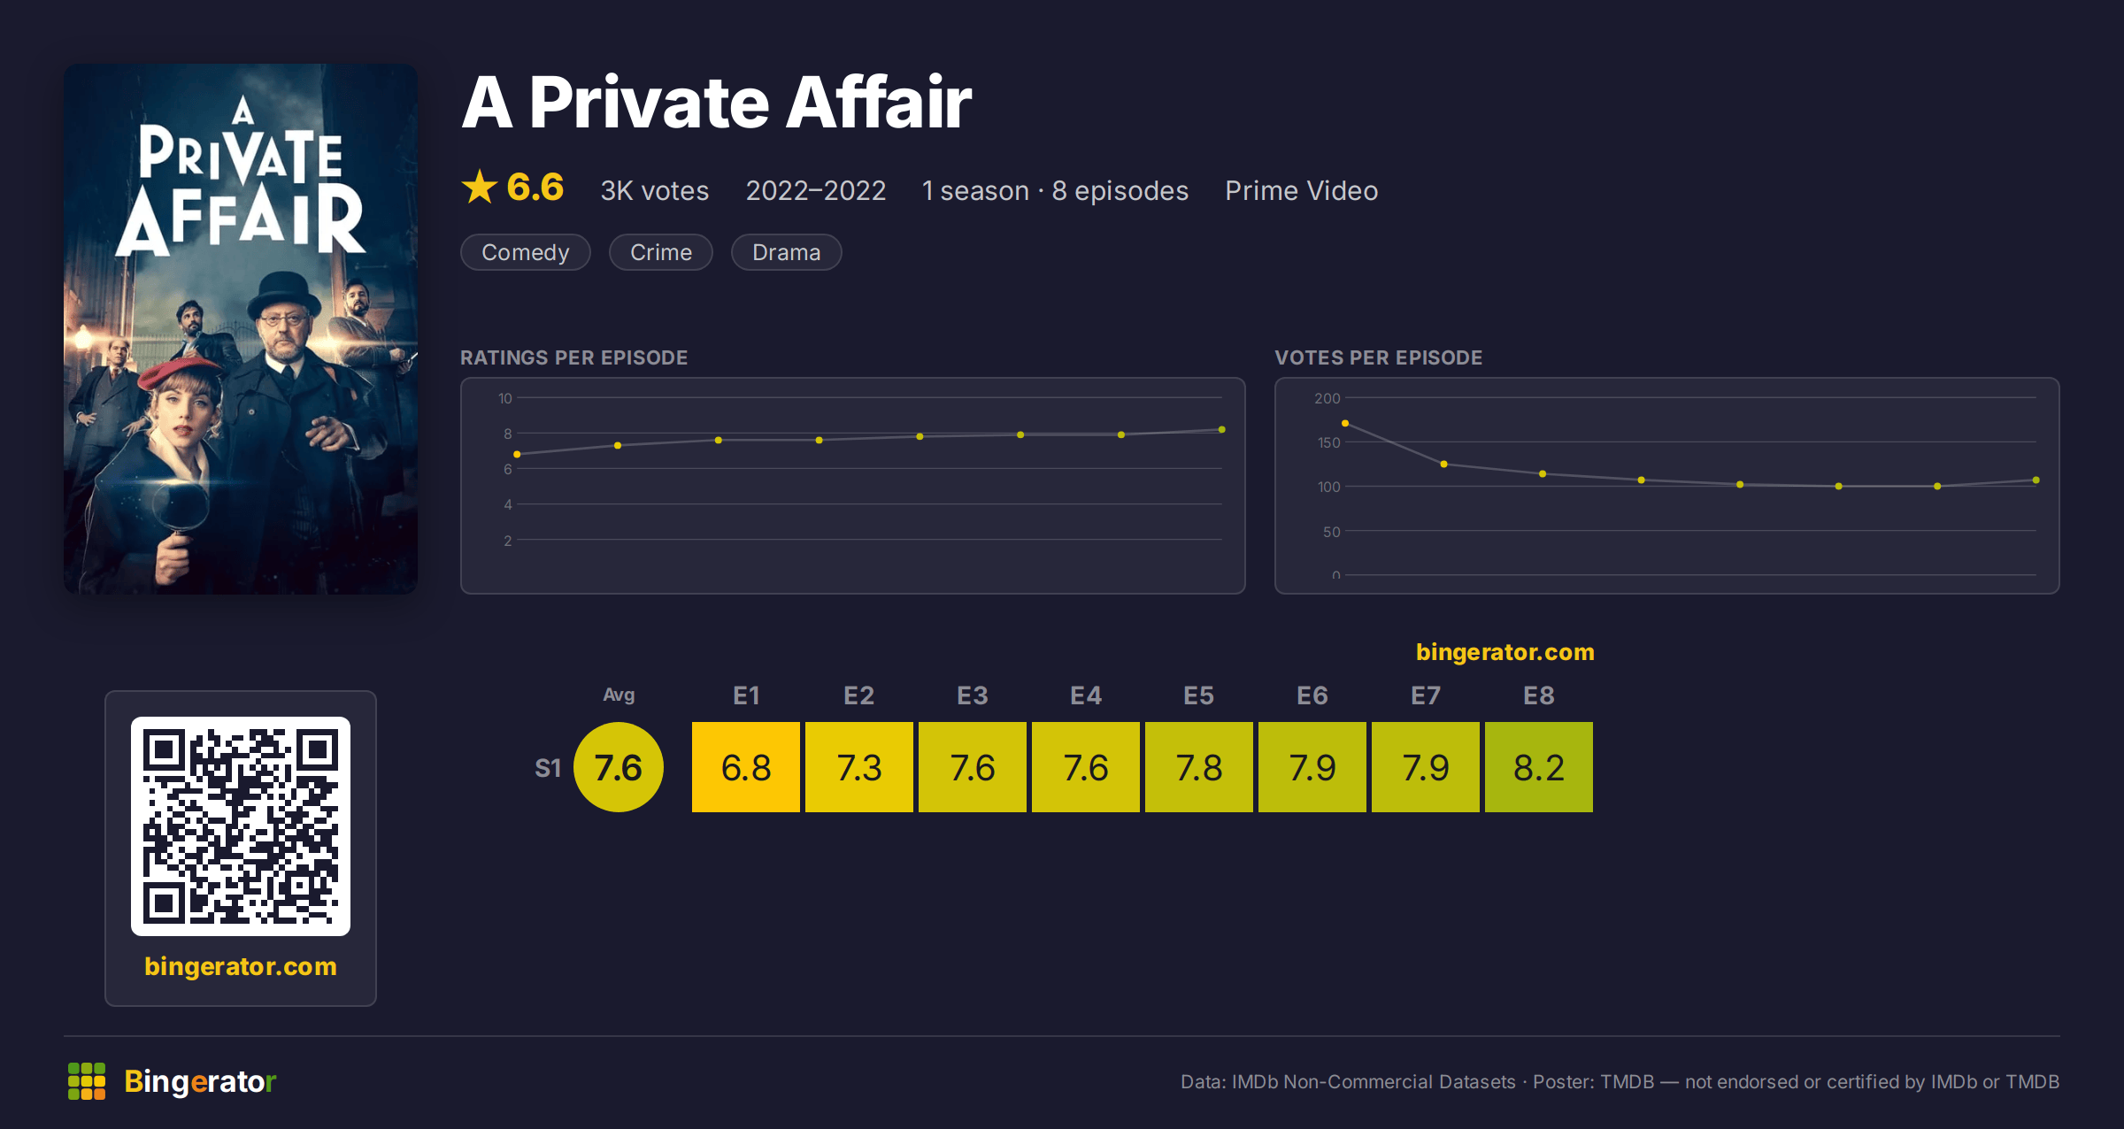Select the Drama genre tag
The height and width of the screenshot is (1129, 2124).
pyautogui.click(x=786, y=252)
